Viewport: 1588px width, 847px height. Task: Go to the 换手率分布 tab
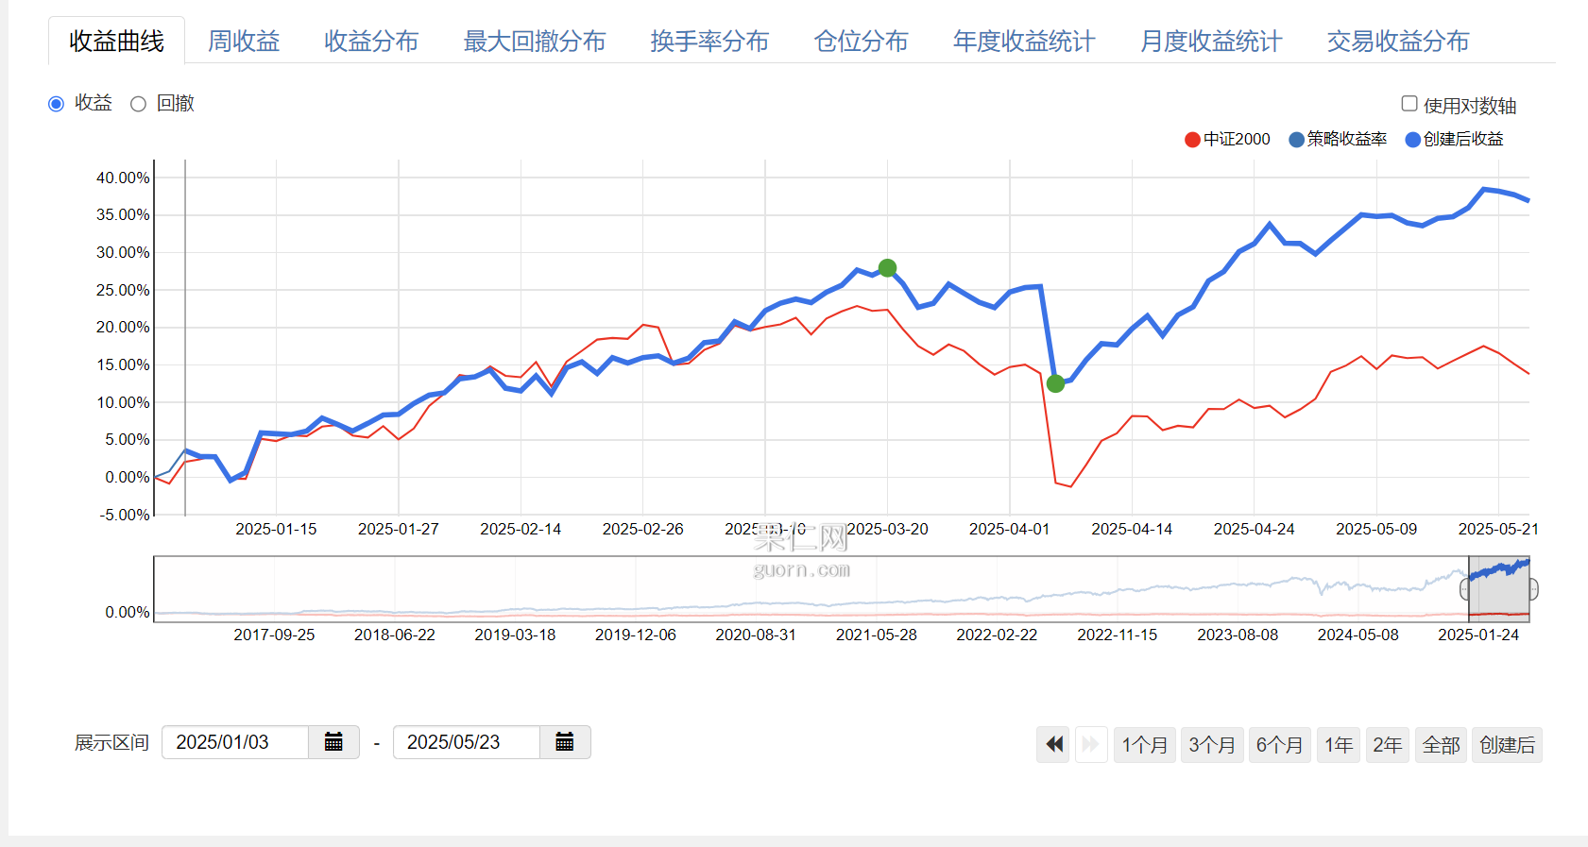(x=709, y=41)
